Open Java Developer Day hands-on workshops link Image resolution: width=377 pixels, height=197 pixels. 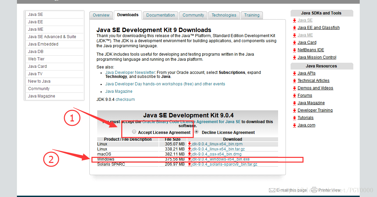[x=165, y=84]
